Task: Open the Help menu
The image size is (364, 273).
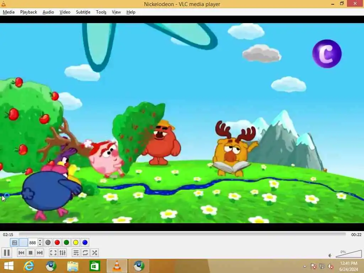Action: pos(131,12)
